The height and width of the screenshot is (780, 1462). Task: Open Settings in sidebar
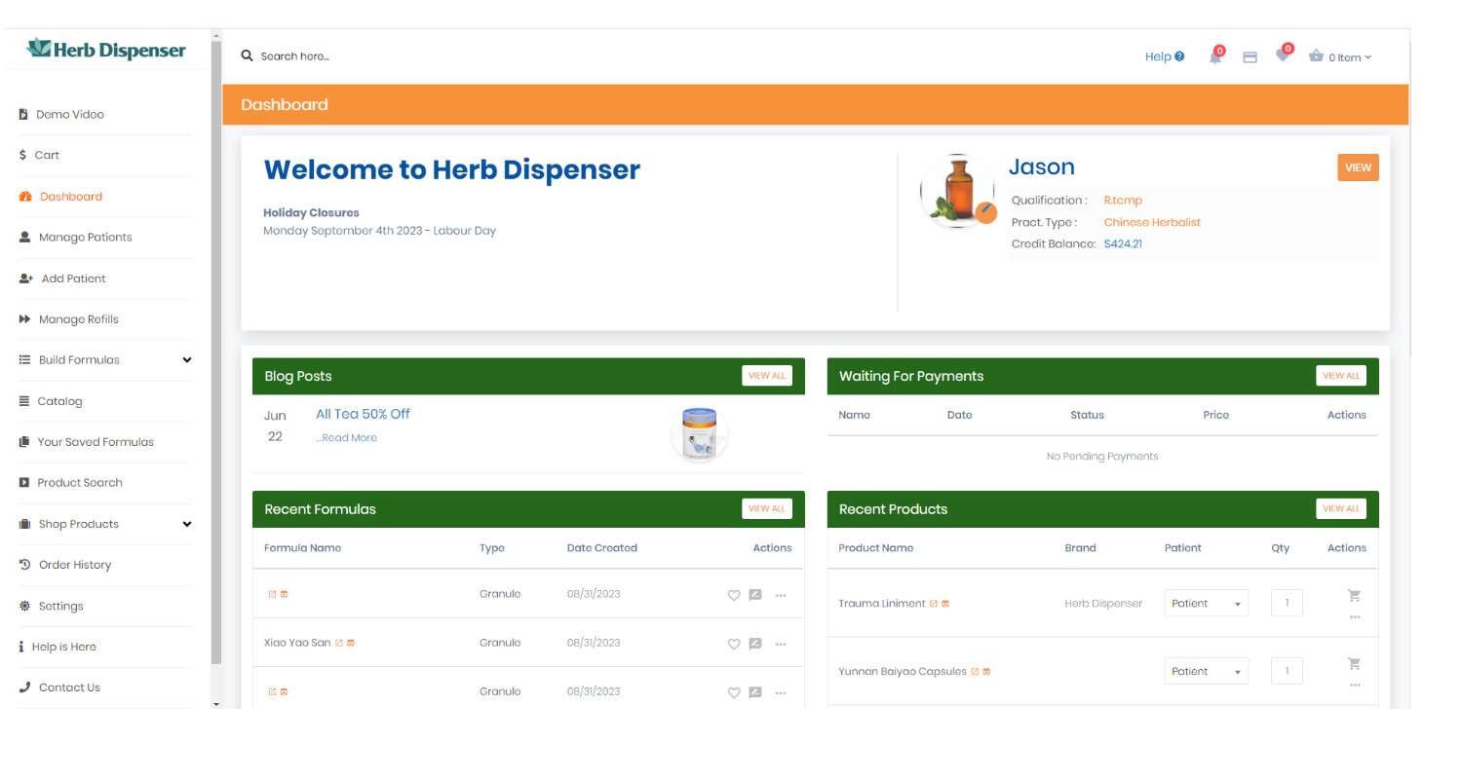tap(51, 605)
